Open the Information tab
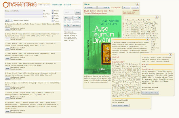Viewport: 179px width, 118px height. pos(57,5)
